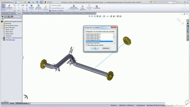Select the Konstruktionsordner tree item
This screenshot has width=190, height=107.
12,26
